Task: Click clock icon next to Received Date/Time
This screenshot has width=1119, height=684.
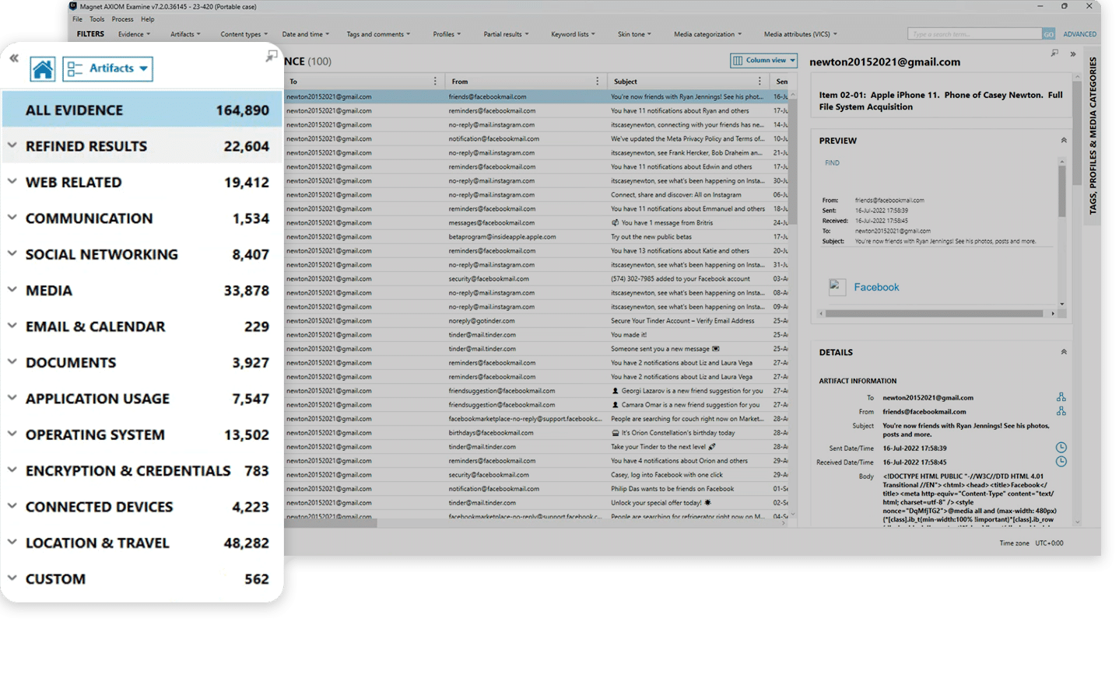Action: pos(1061,462)
